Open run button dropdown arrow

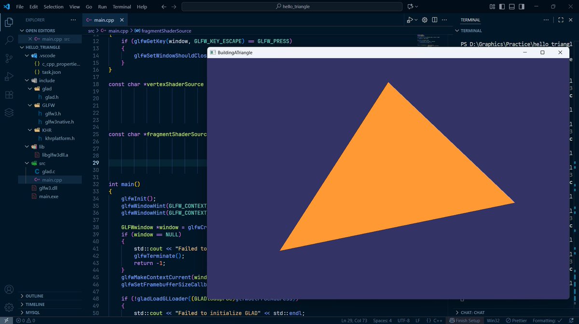pyautogui.click(x=416, y=20)
